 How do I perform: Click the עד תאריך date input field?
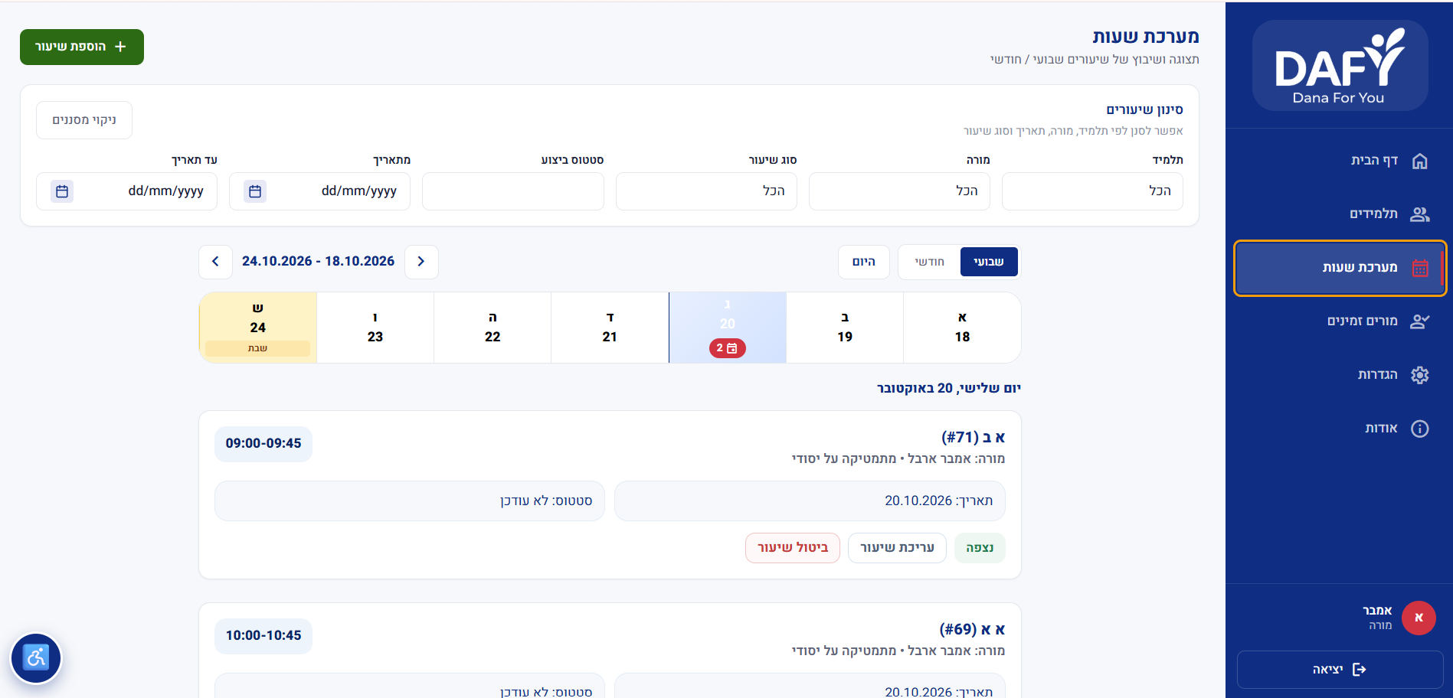coord(127,191)
